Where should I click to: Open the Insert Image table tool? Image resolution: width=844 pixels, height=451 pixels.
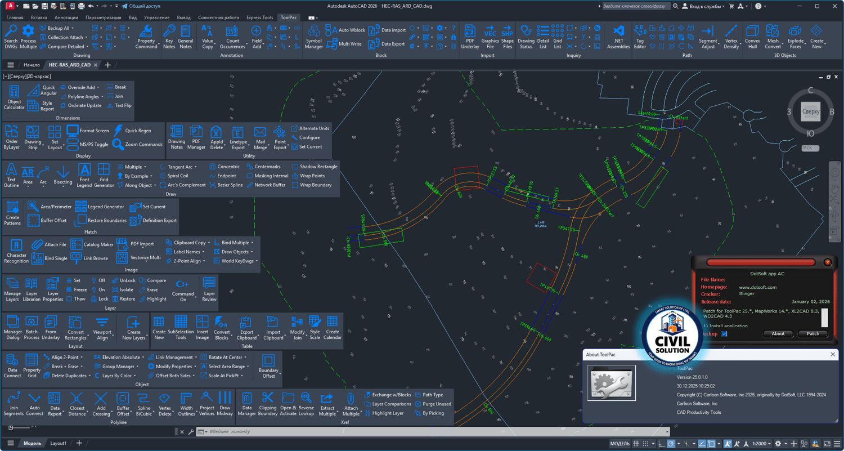click(202, 328)
